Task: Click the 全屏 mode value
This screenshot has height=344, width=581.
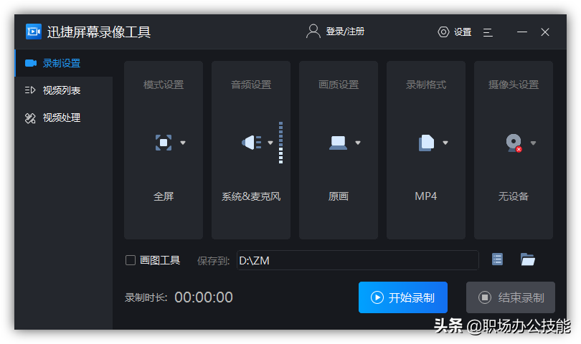Action: click(x=164, y=196)
